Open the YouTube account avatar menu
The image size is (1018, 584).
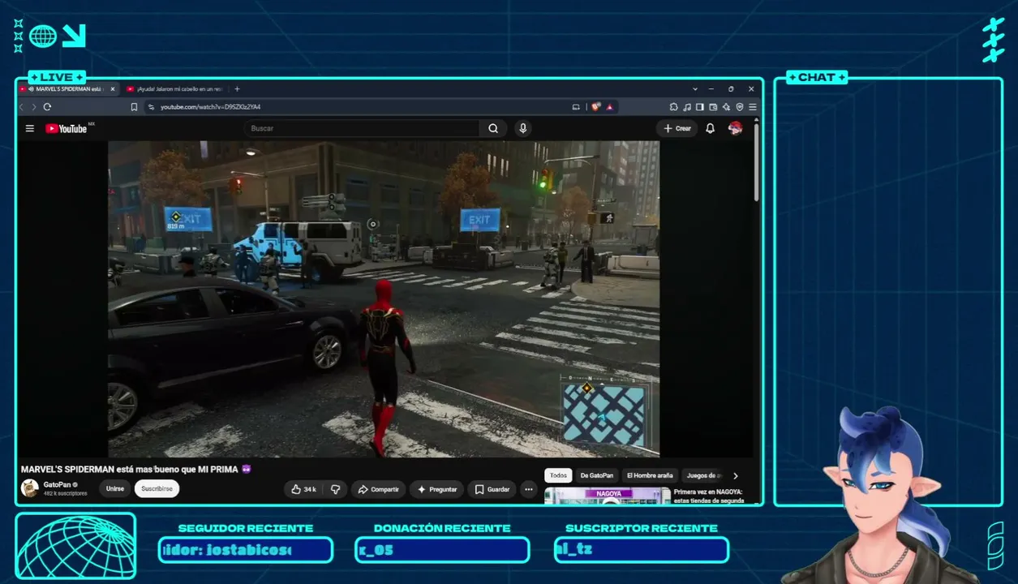(736, 128)
